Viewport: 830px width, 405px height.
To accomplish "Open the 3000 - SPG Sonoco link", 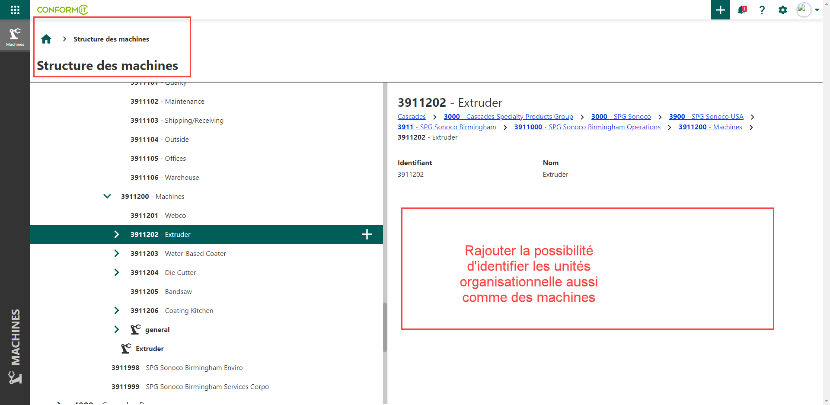I will tap(621, 117).
